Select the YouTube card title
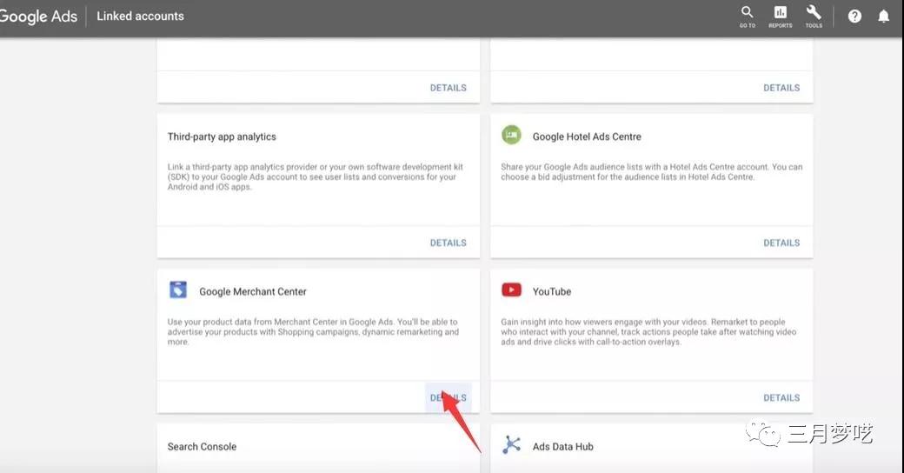The height and width of the screenshot is (473, 904). pyautogui.click(x=552, y=292)
